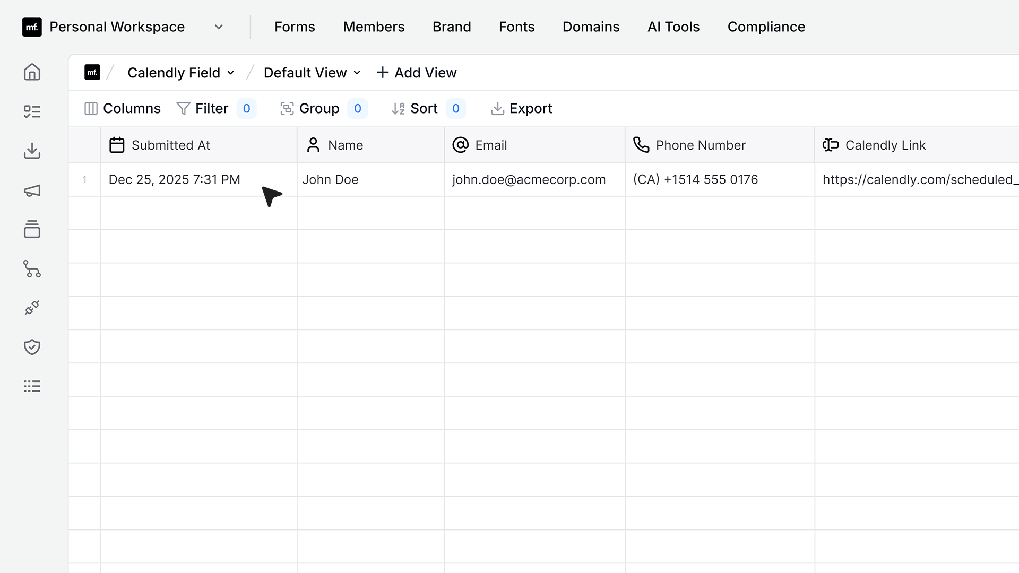Click the Group count badge showing 0

[358, 109]
